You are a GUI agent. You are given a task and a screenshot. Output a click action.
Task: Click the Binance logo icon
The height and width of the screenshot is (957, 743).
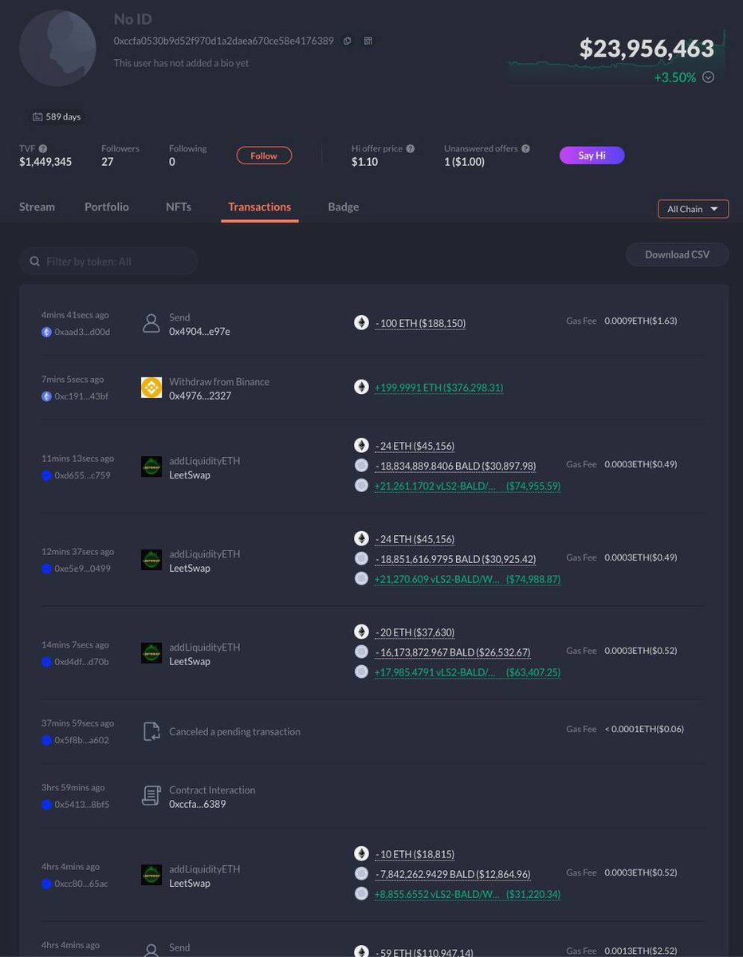pyautogui.click(x=151, y=388)
